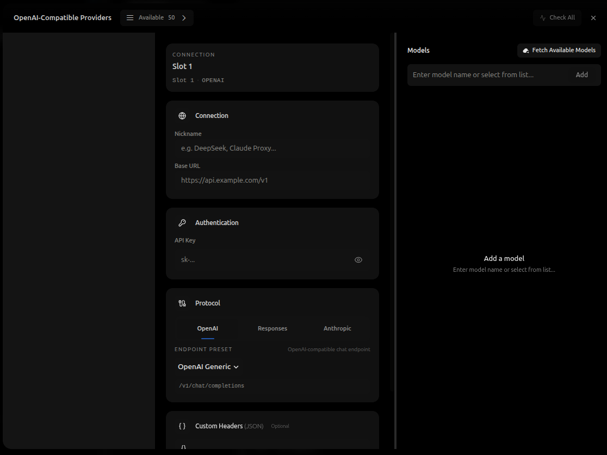Focus the Nickname input field
This screenshot has width=607, height=455.
pyautogui.click(x=272, y=148)
